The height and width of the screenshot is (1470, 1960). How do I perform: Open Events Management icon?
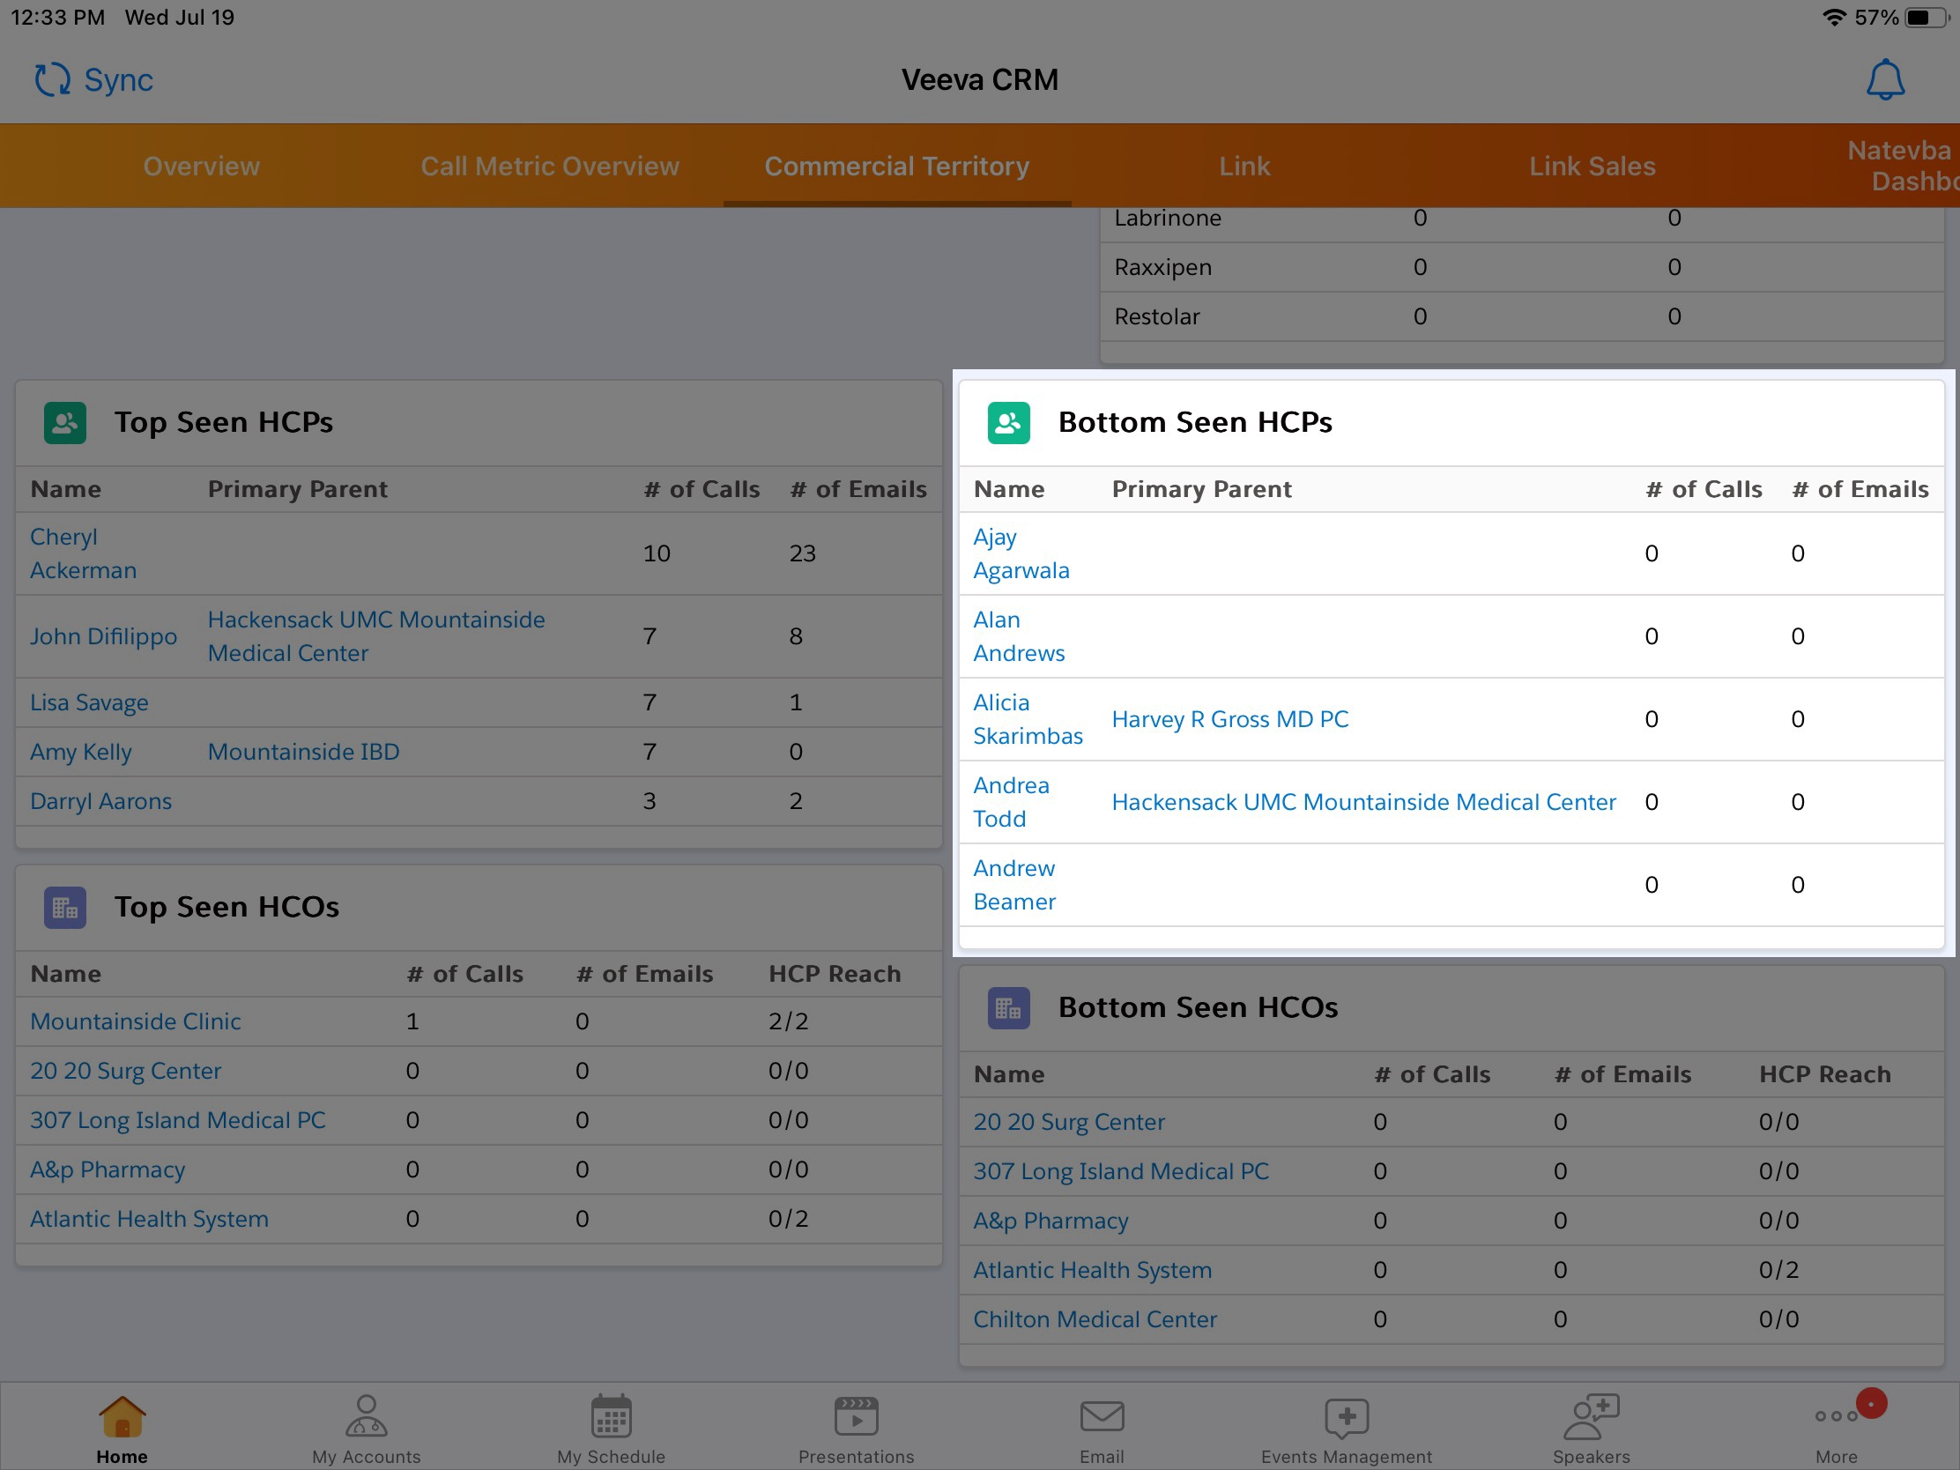pos(1346,1417)
